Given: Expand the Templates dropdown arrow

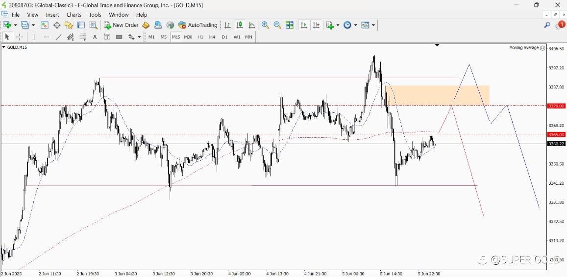Looking at the screenshot, I should pos(373,25).
